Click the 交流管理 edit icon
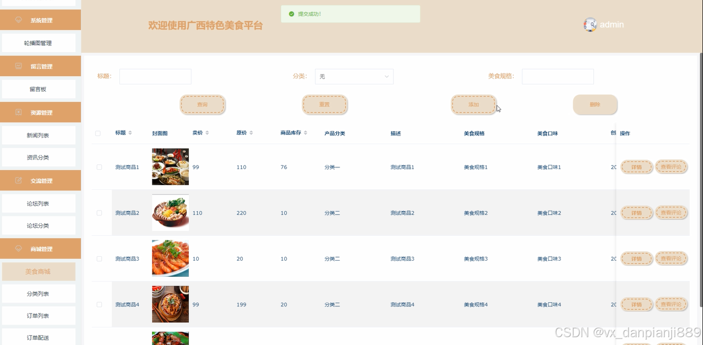 point(19,181)
